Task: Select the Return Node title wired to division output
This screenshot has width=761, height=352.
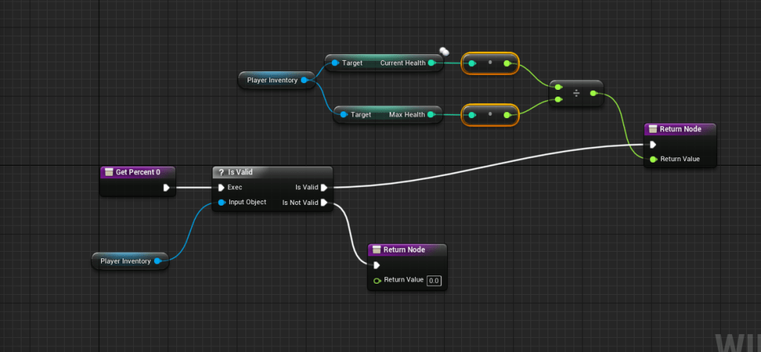Action: tap(680, 129)
